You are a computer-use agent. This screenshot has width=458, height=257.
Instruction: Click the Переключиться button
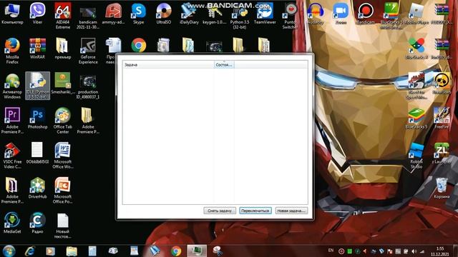pyautogui.click(x=255, y=211)
